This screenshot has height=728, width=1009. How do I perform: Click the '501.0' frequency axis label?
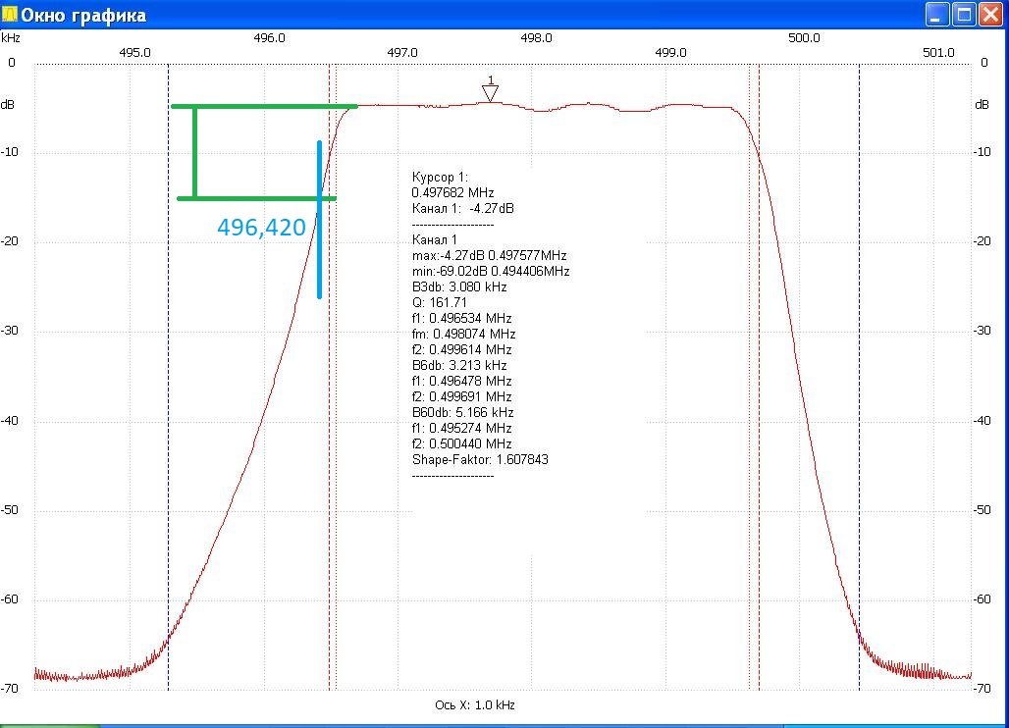point(938,53)
